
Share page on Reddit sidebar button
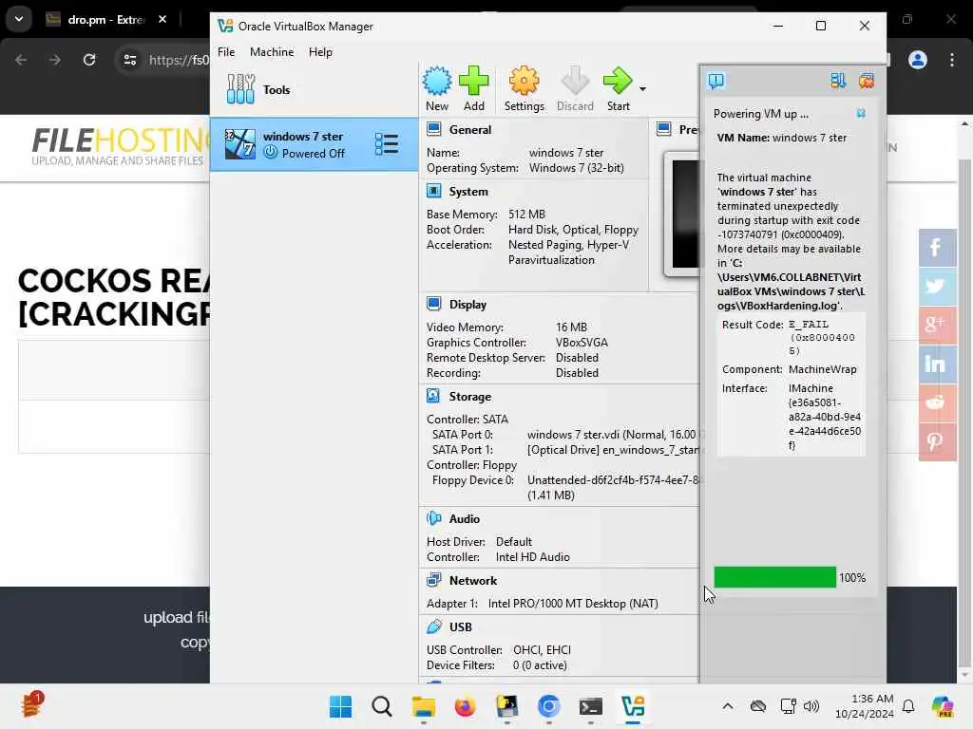click(x=937, y=402)
